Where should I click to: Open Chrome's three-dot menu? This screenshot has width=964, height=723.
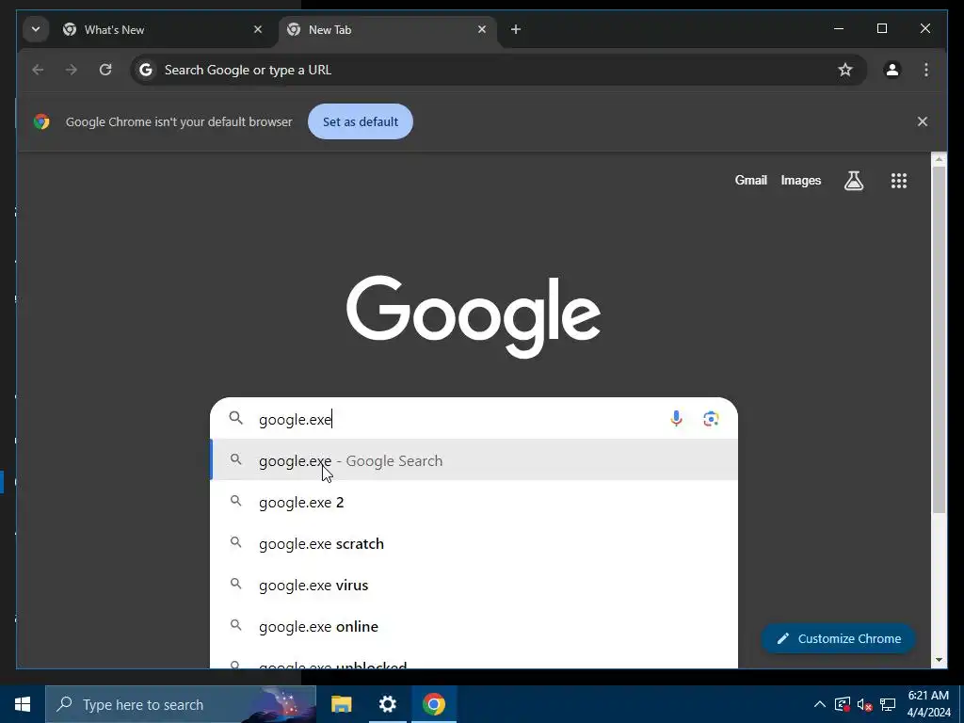tap(926, 70)
